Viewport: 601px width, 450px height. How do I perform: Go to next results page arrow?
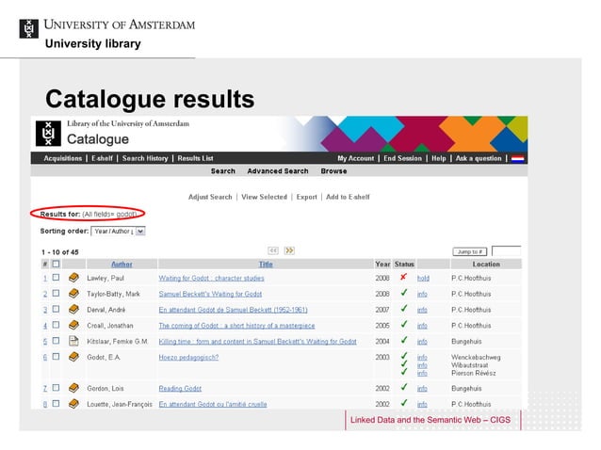point(289,250)
